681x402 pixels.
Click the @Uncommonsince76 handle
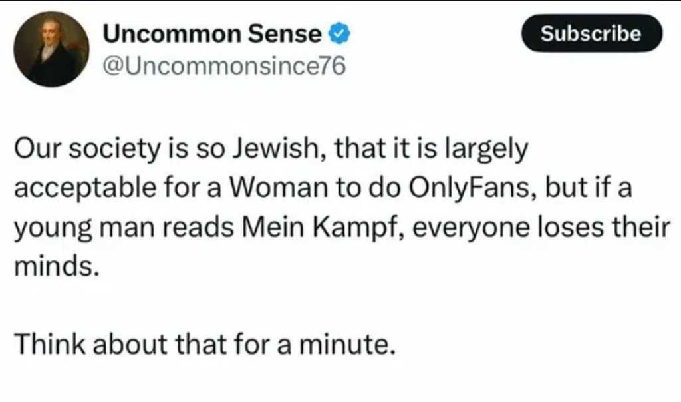[223, 67]
